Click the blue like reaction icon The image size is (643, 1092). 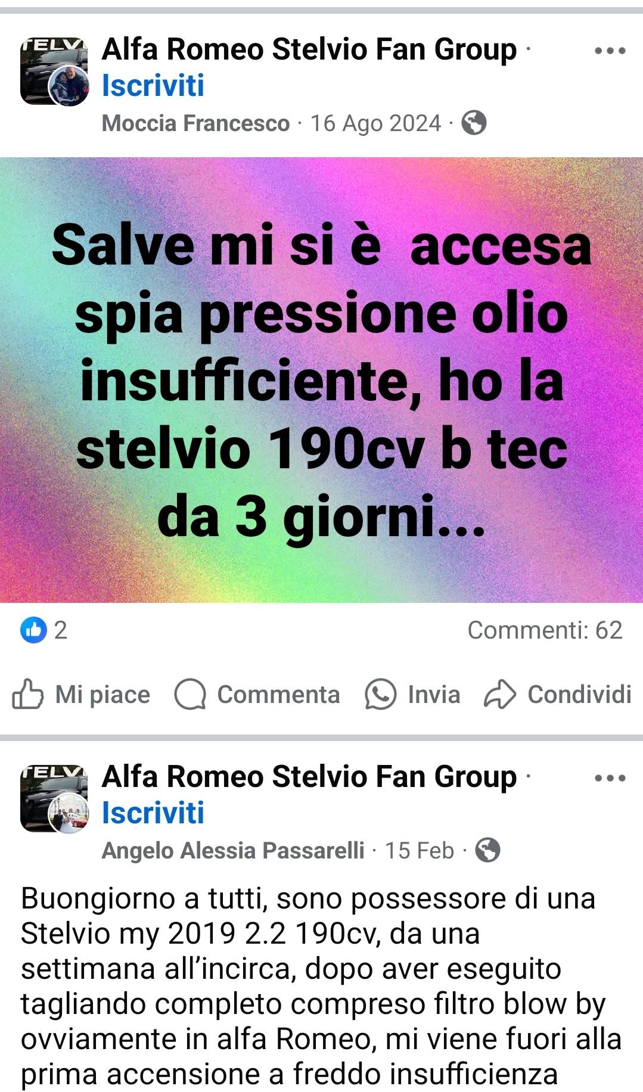coord(33,630)
